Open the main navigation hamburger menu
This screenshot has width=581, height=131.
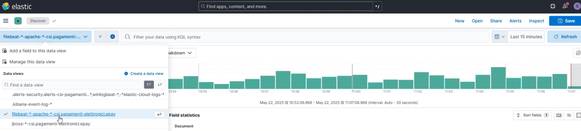(6, 21)
